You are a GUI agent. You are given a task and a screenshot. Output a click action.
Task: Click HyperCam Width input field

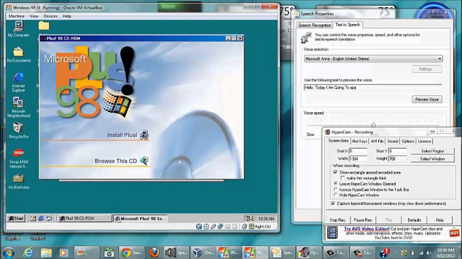click(358, 159)
